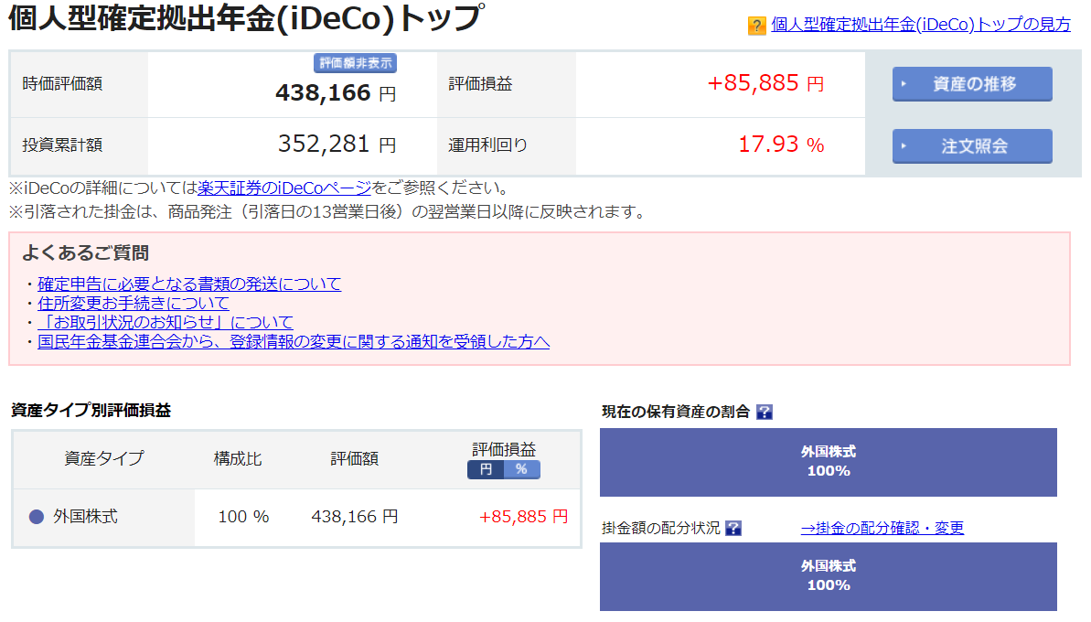Image resolution: width=1091 pixels, height=622 pixels.
Task: Click the 資産タイプ別評価損益 heading
Action: coord(91,411)
